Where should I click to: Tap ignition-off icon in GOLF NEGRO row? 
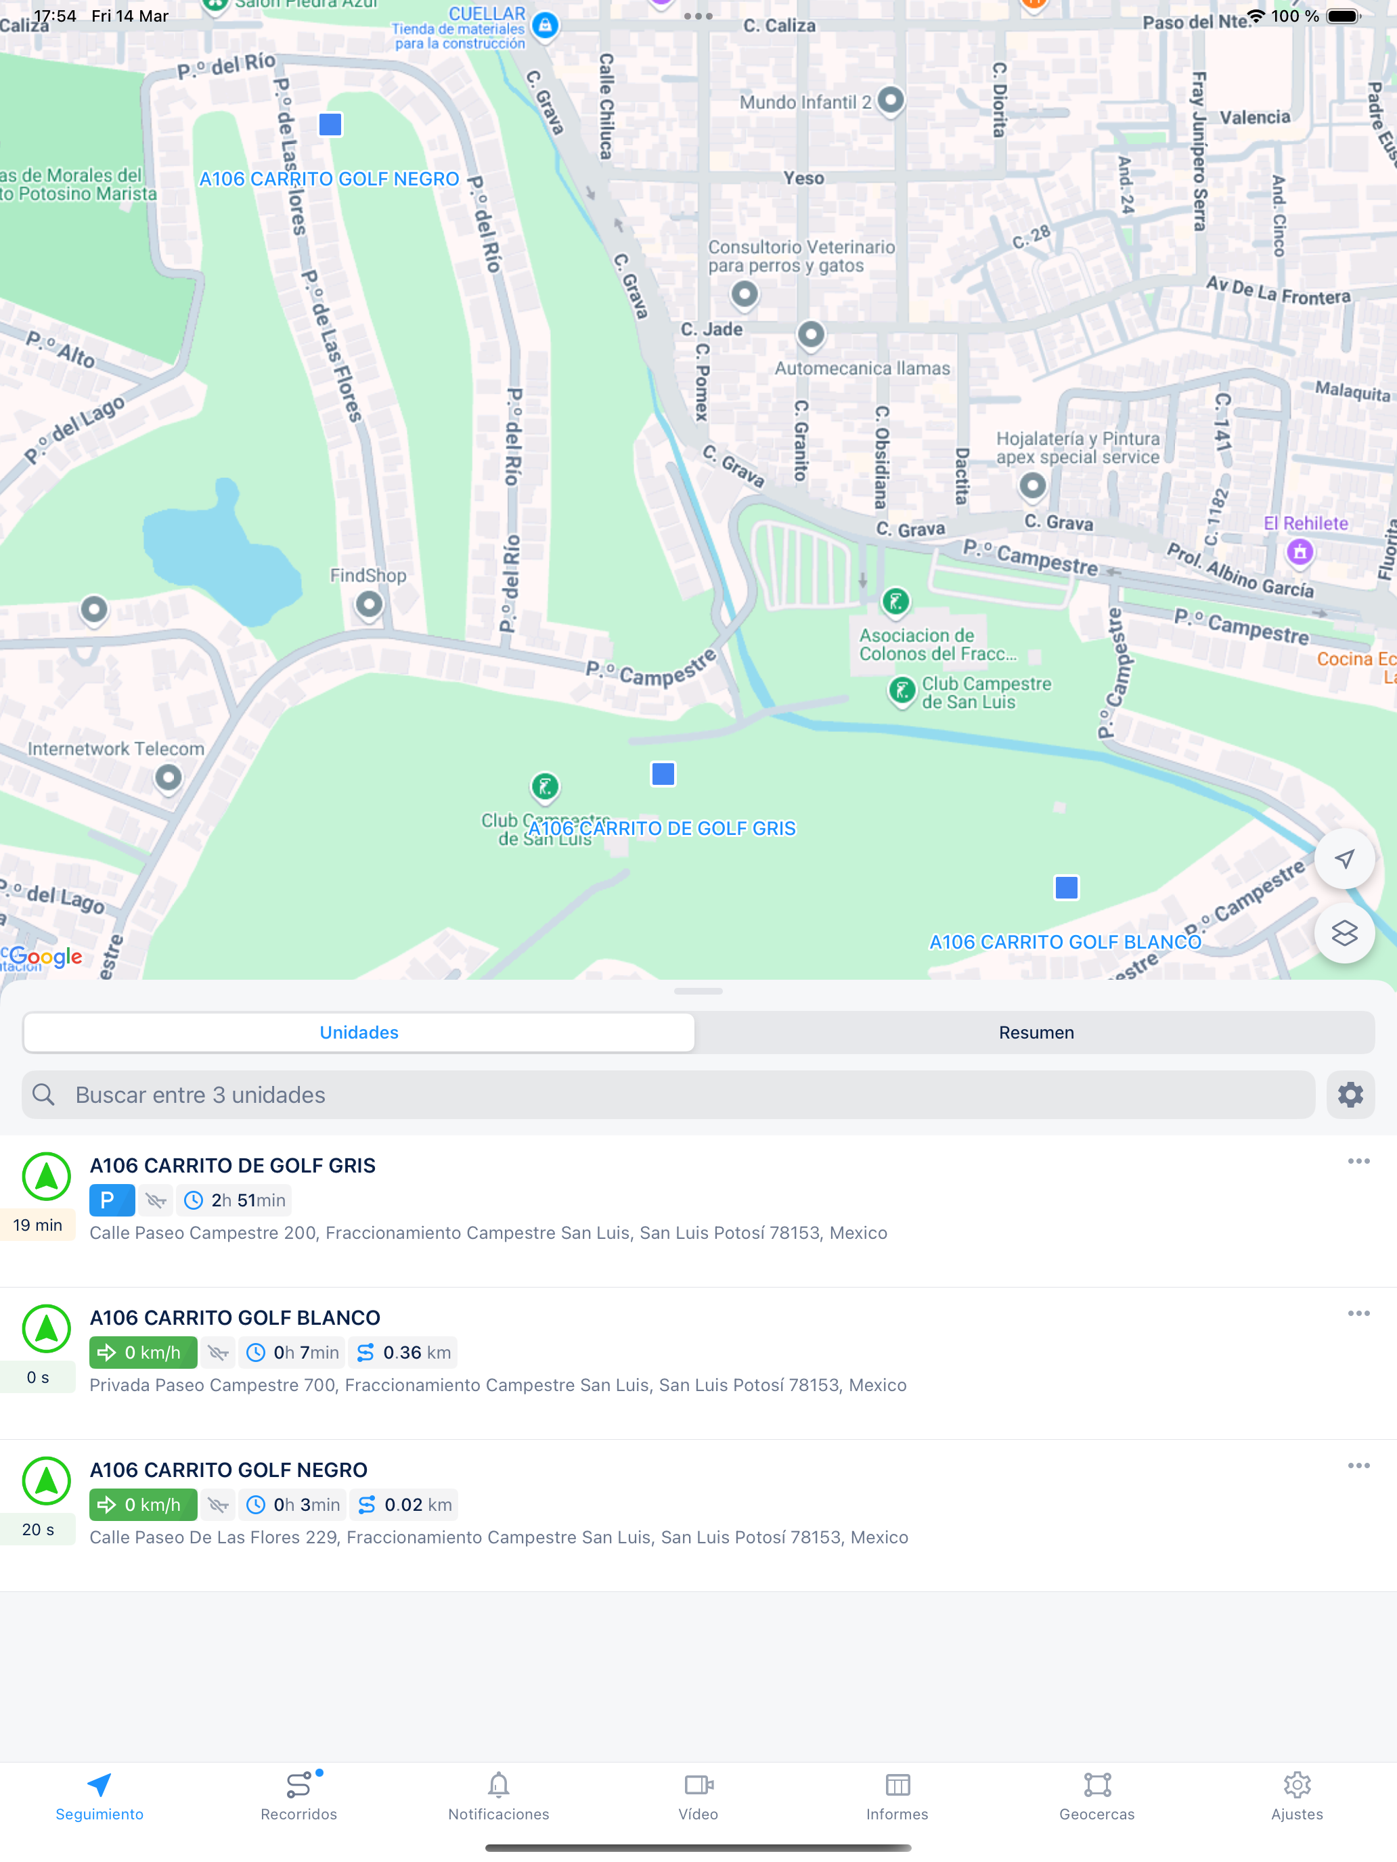218,1505
